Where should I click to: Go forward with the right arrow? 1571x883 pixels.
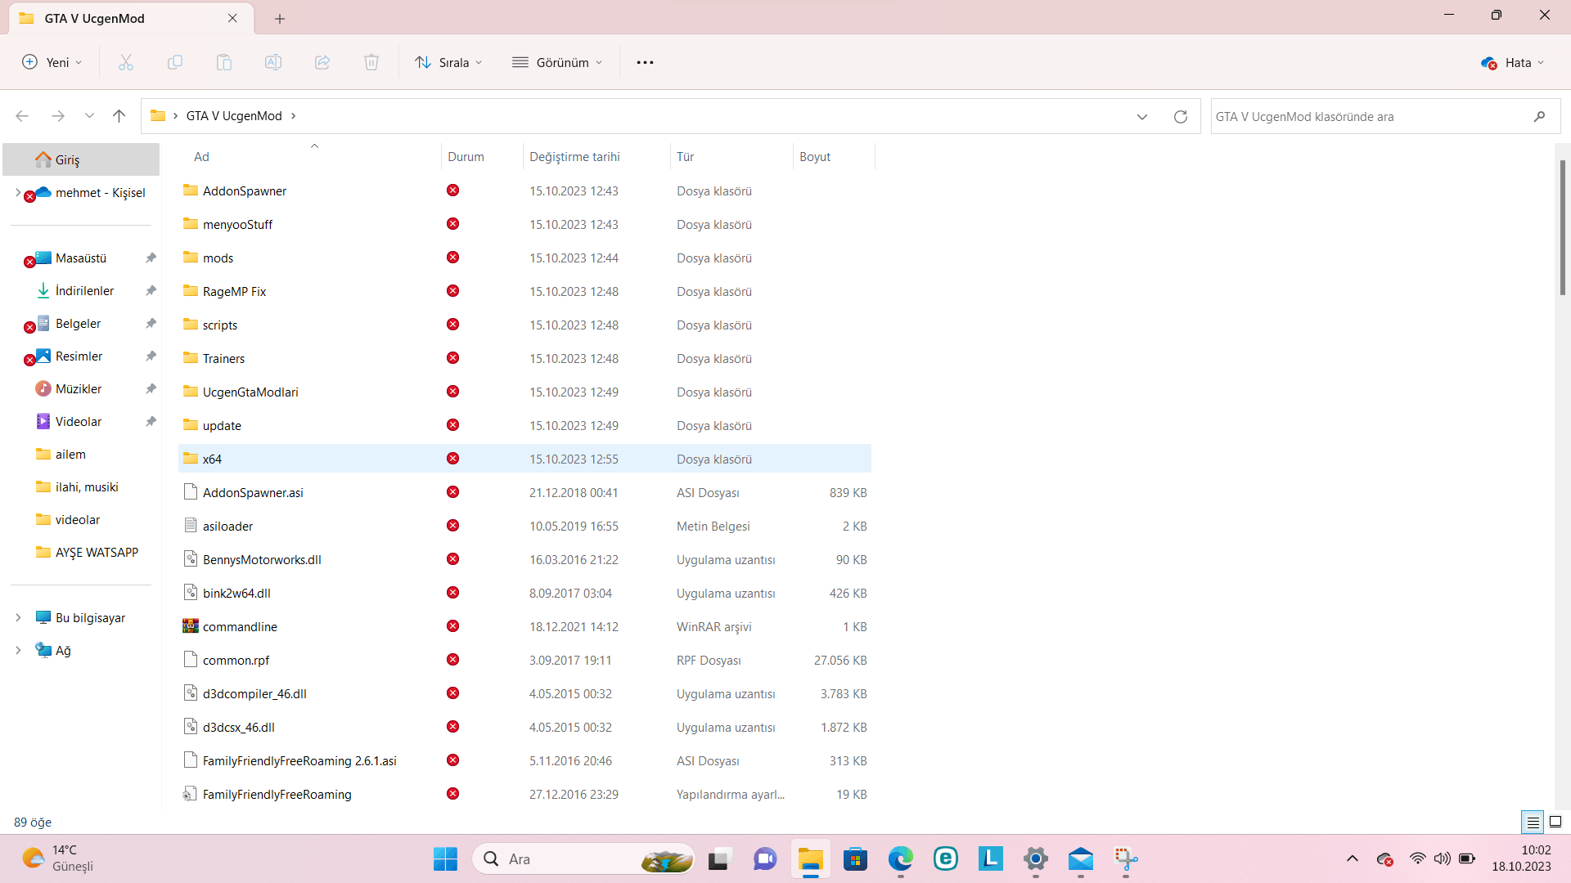(57, 116)
